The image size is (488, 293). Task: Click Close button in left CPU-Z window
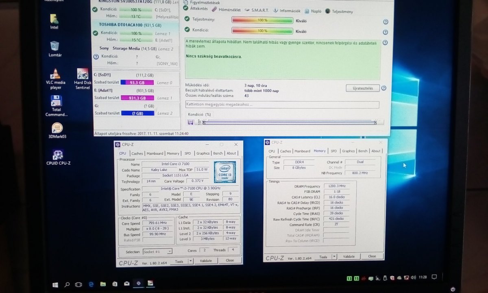click(x=230, y=260)
